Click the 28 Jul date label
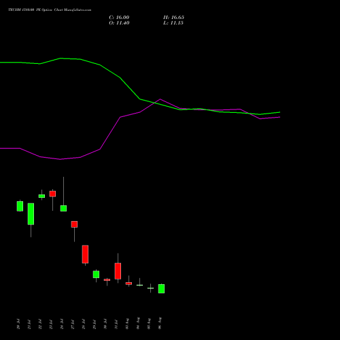The width and height of the screenshot is (340, 340). 84,324
